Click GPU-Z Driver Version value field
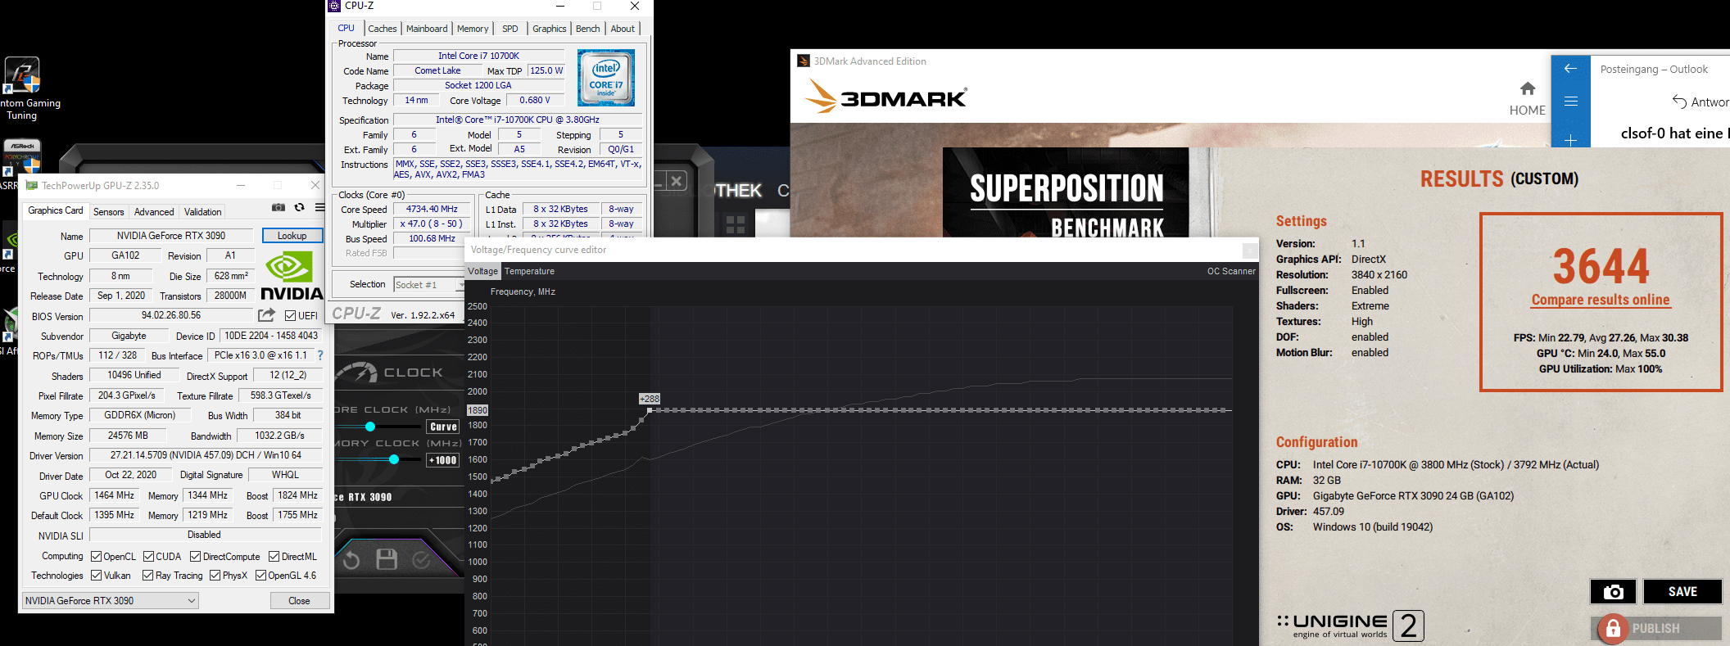1730x646 pixels. (206, 455)
